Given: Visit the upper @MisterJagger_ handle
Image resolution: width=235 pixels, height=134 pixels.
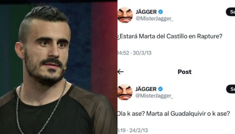Looking at the screenshot, I should click(154, 18).
